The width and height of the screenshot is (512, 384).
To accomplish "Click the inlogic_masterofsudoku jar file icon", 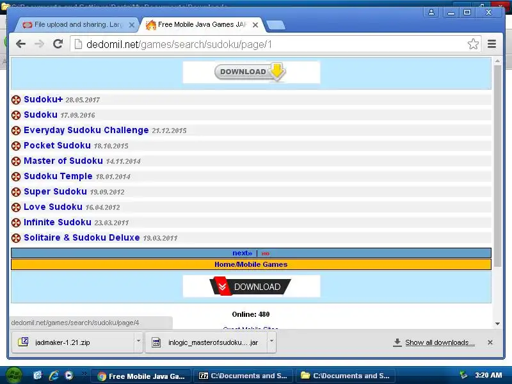I will point(156,342).
